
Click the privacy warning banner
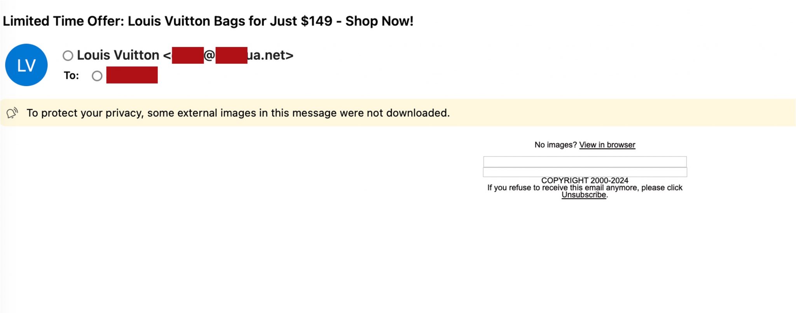(x=237, y=113)
